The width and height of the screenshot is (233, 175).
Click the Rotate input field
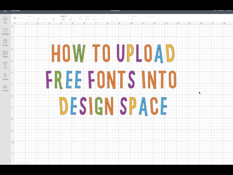(138, 19)
